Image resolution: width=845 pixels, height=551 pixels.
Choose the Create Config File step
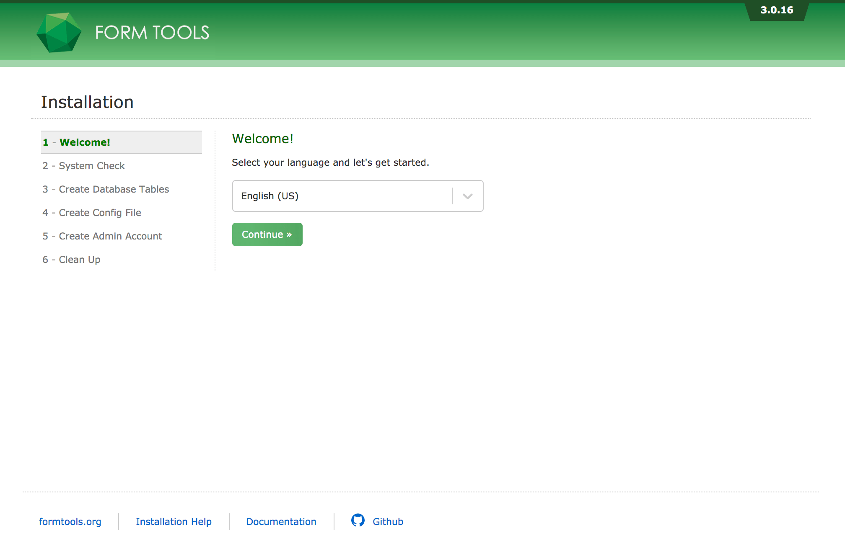(100, 213)
